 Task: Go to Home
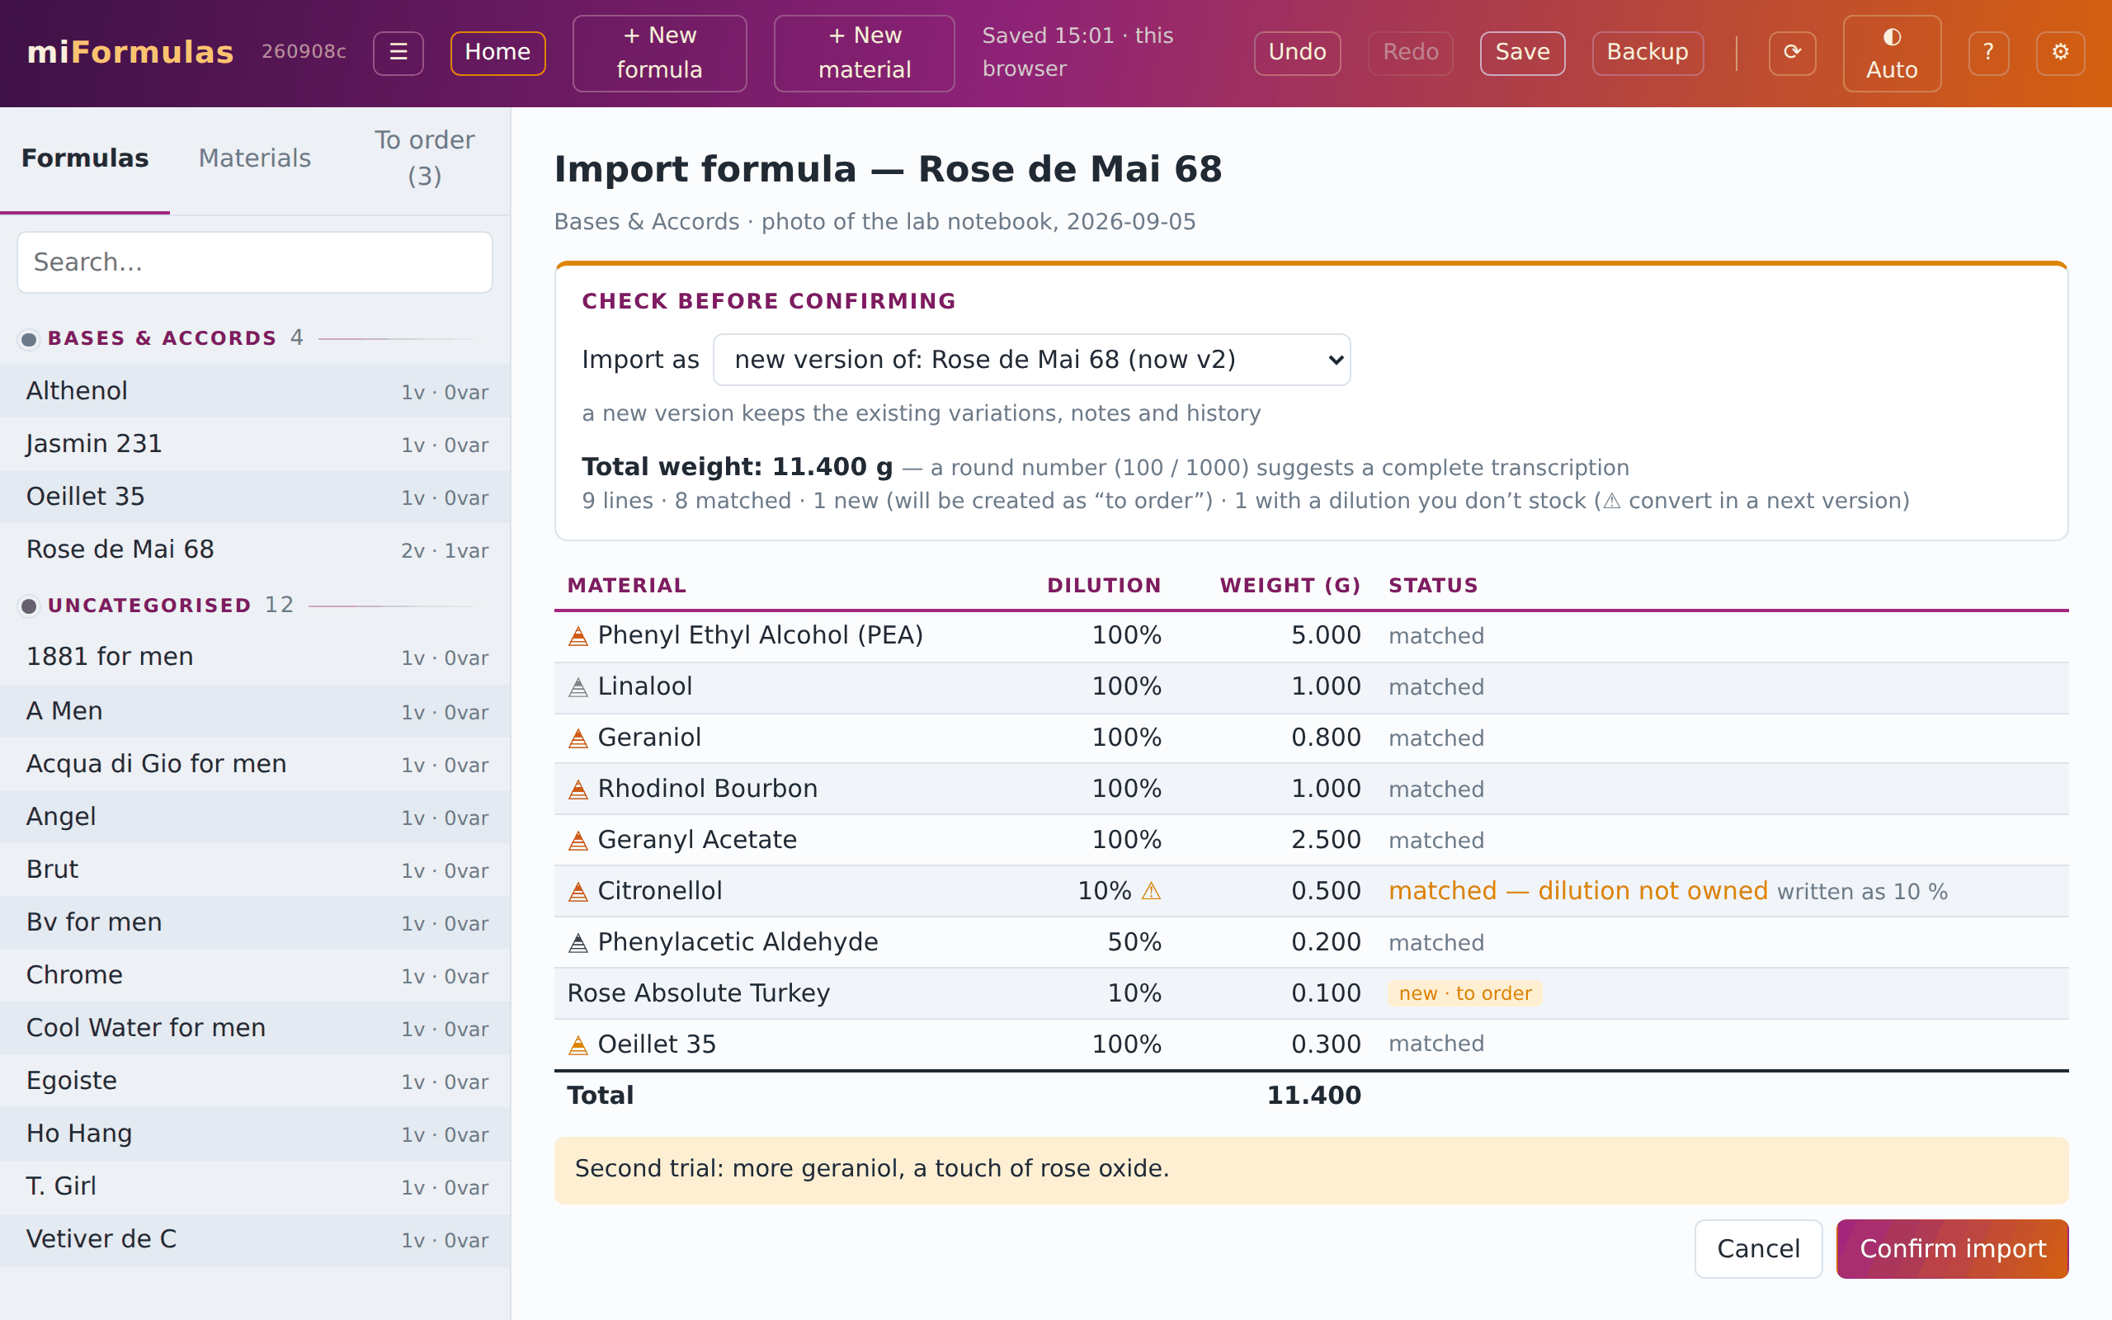click(x=497, y=52)
